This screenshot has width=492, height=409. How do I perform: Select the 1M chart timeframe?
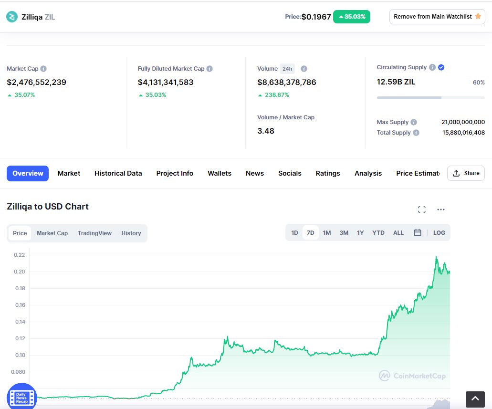326,232
